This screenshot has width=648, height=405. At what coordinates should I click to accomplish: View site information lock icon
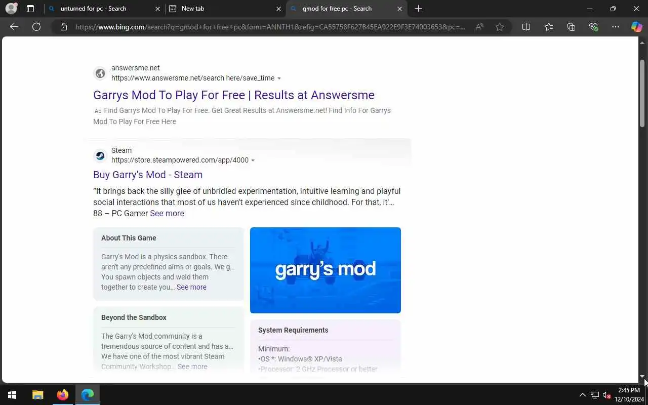point(64,27)
